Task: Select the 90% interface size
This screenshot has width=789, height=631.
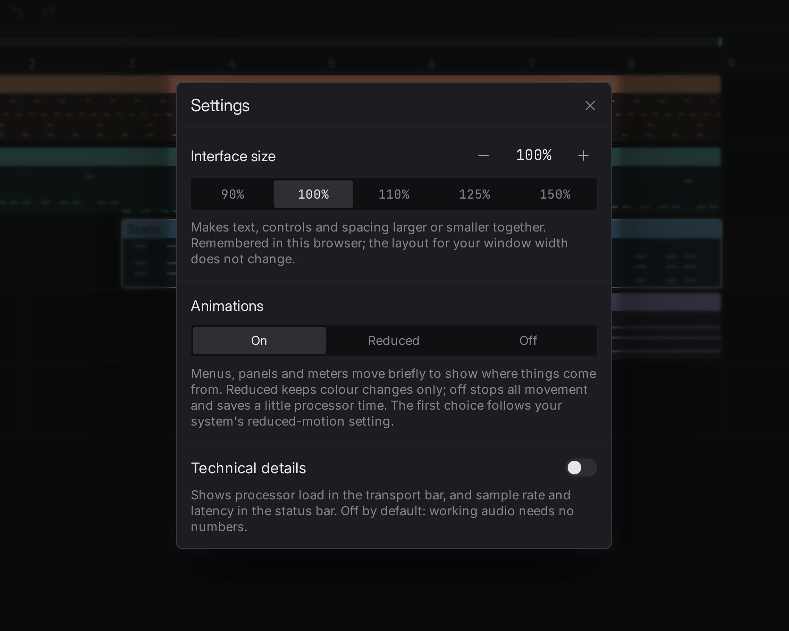Action: pos(233,194)
